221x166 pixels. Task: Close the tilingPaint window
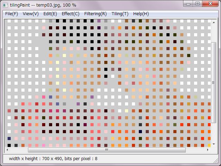(210, 4)
